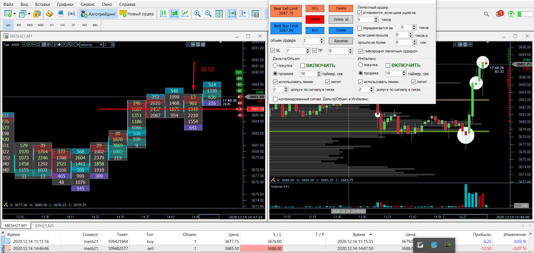Select the M5 timeframe
Screen dimensions: 534x253
[x=19, y=25]
